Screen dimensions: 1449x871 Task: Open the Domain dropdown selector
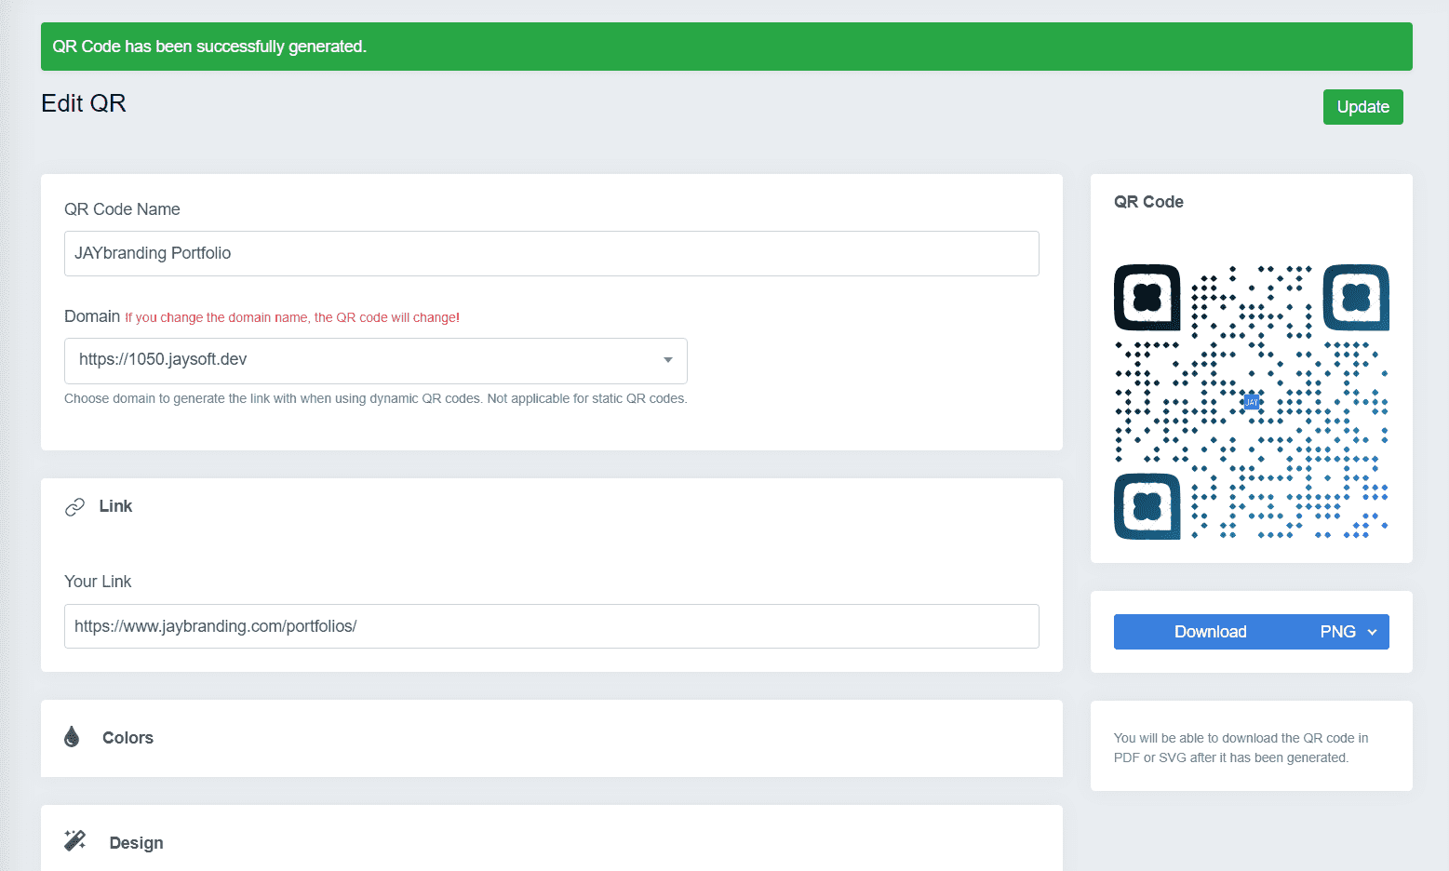coord(375,360)
